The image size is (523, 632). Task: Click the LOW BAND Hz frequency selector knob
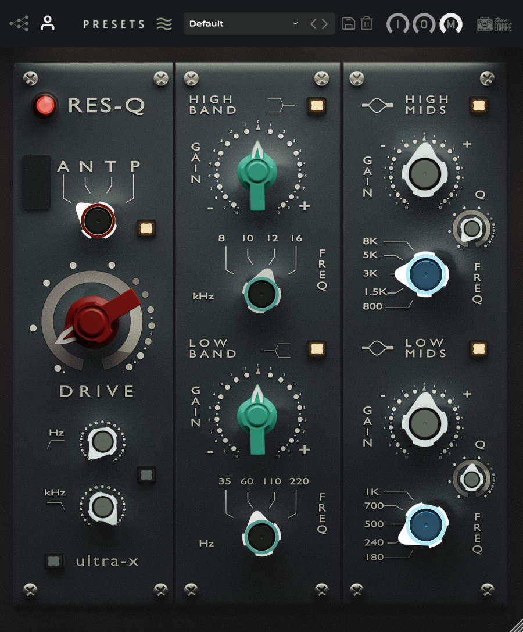pyautogui.click(x=261, y=536)
